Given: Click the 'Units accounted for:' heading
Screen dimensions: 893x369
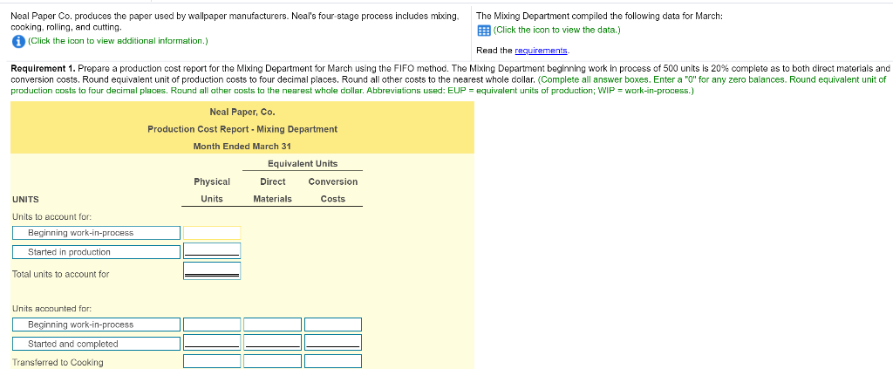Looking at the screenshot, I should click(x=51, y=308).
